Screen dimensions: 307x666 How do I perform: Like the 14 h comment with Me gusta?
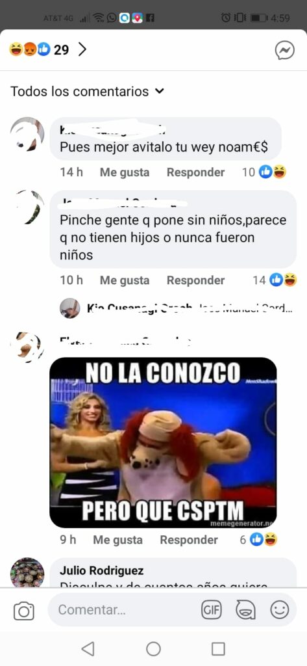[125, 172]
